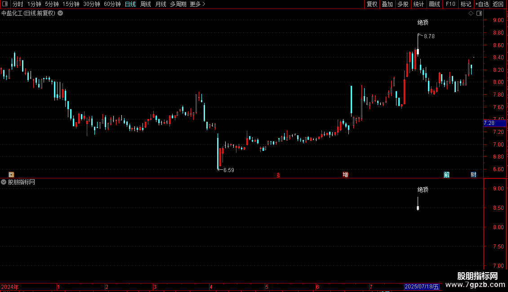The image size is (508, 292).
Task: Click the 财 financial marker icon
Action: [473, 175]
